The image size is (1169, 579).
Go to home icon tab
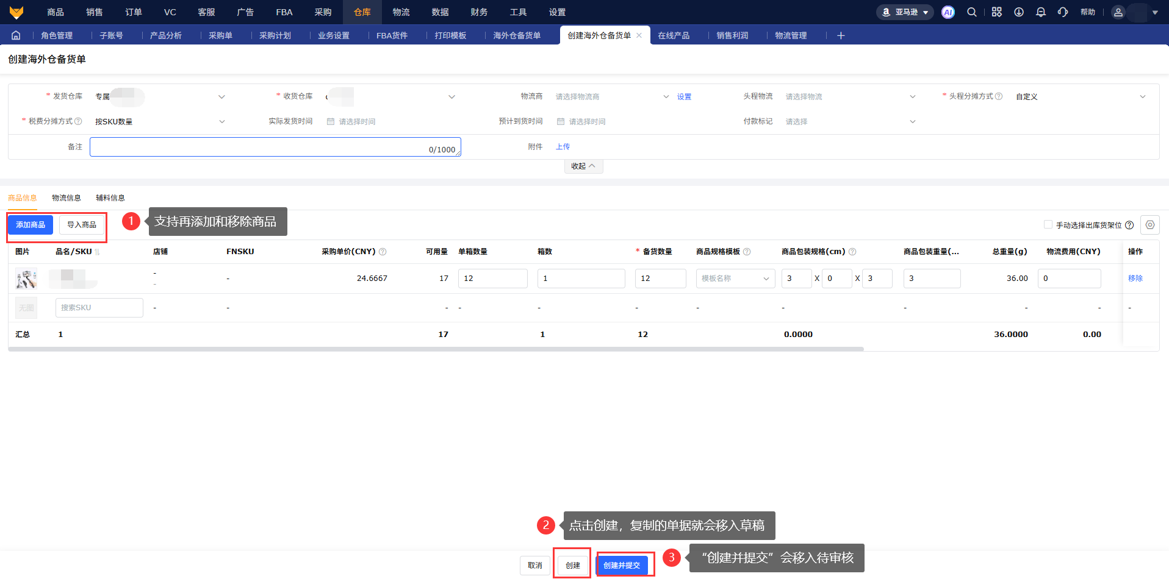[x=16, y=35]
